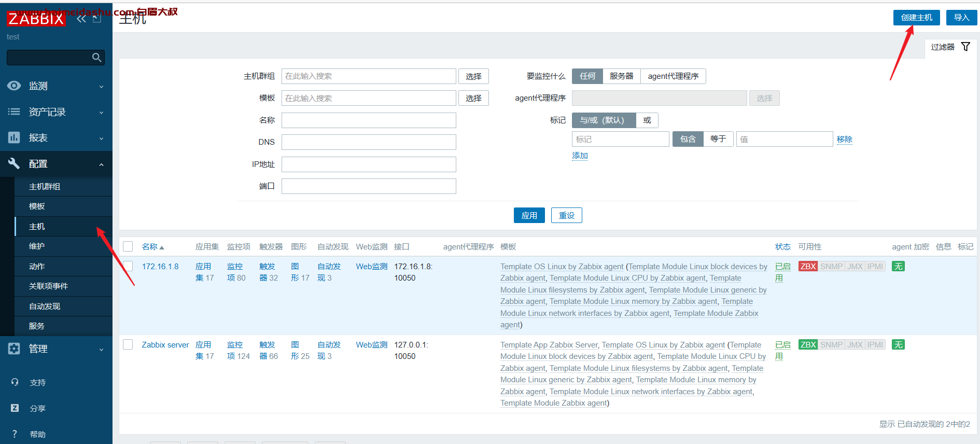Click SNMP badge in 172.16.1.8 row

tap(831, 266)
